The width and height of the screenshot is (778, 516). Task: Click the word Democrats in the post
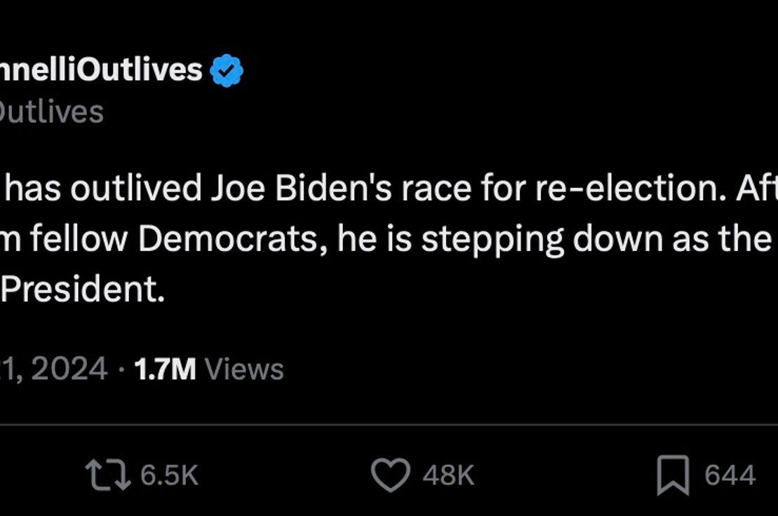click(x=232, y=239)
